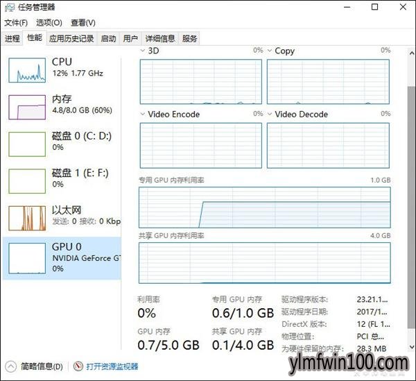The height and width of the screenshot is (381, 416).
Task: Go to the 应用历史记录 tab
Action: 71,38
